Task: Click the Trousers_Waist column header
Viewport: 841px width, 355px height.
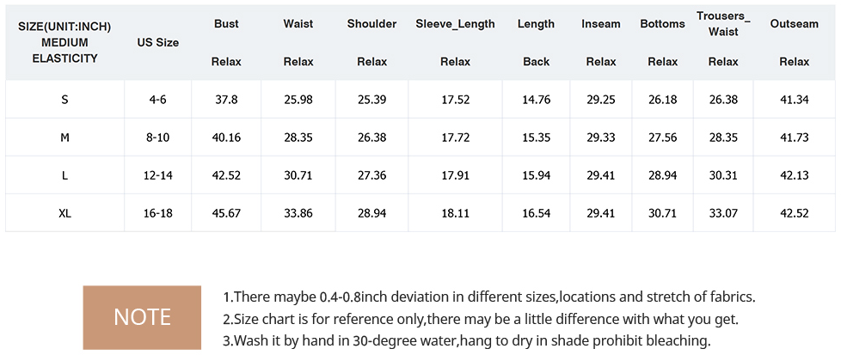Action: click(723, 24)
